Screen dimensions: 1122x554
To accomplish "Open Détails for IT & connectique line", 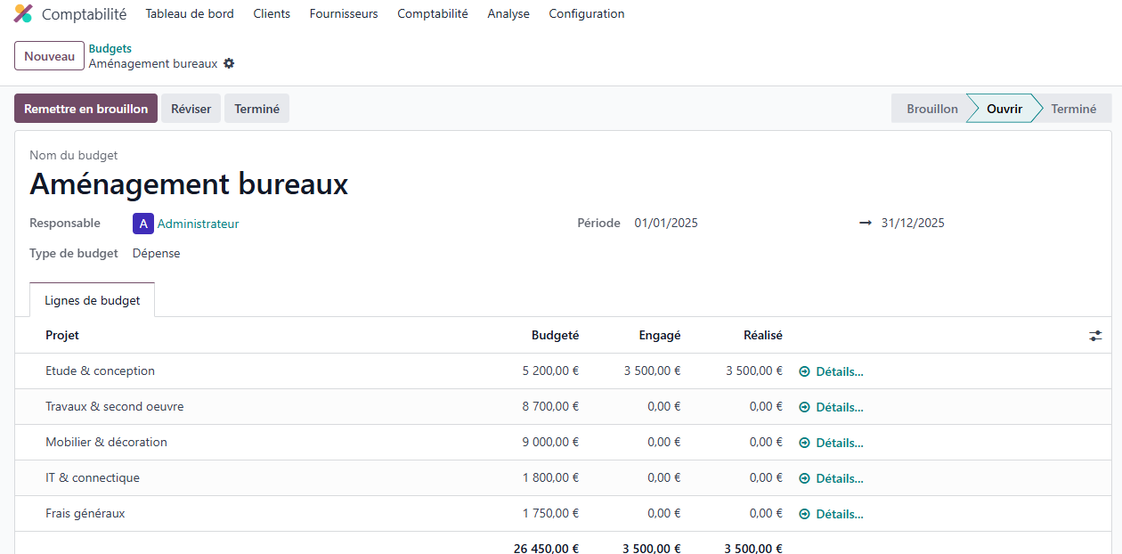I will click(831, 478).
